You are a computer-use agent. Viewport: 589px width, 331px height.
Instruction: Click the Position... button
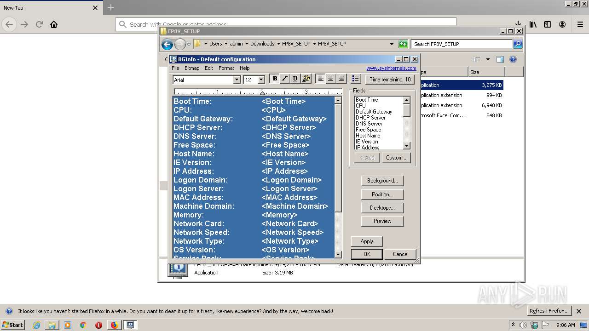(382, 194)
